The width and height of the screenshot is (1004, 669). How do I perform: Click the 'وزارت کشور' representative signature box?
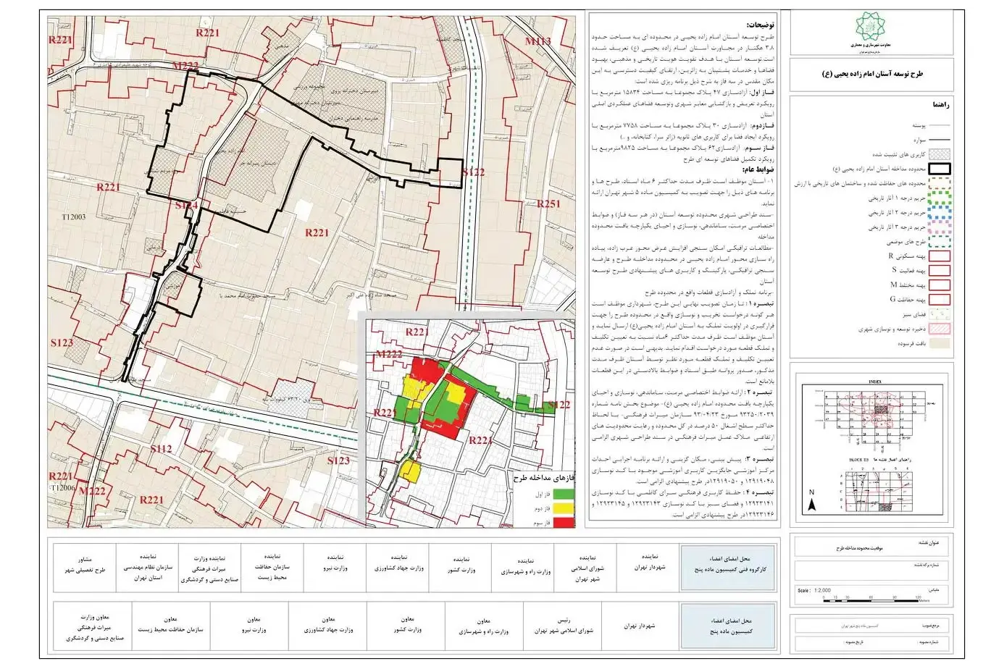(460, 567)
